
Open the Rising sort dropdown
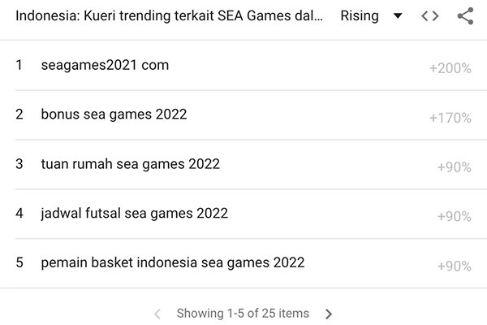click(372, 16)
